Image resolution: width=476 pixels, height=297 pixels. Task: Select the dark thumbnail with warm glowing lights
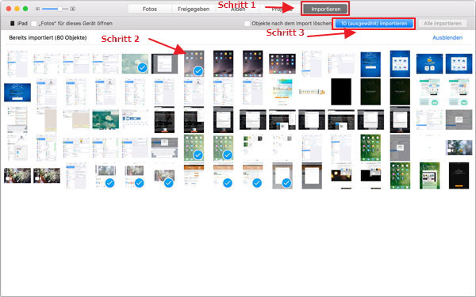(341, 176)
